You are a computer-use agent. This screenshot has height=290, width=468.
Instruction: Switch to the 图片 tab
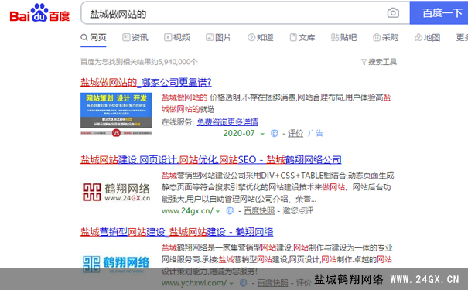(x=219, y=37)
